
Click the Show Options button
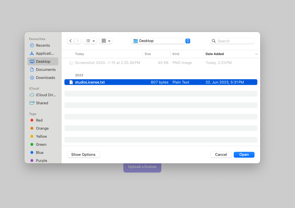click(83, 155)
